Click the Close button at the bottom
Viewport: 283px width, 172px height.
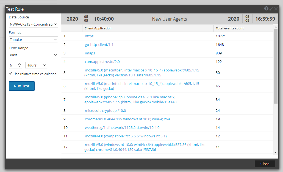[265, 164]
